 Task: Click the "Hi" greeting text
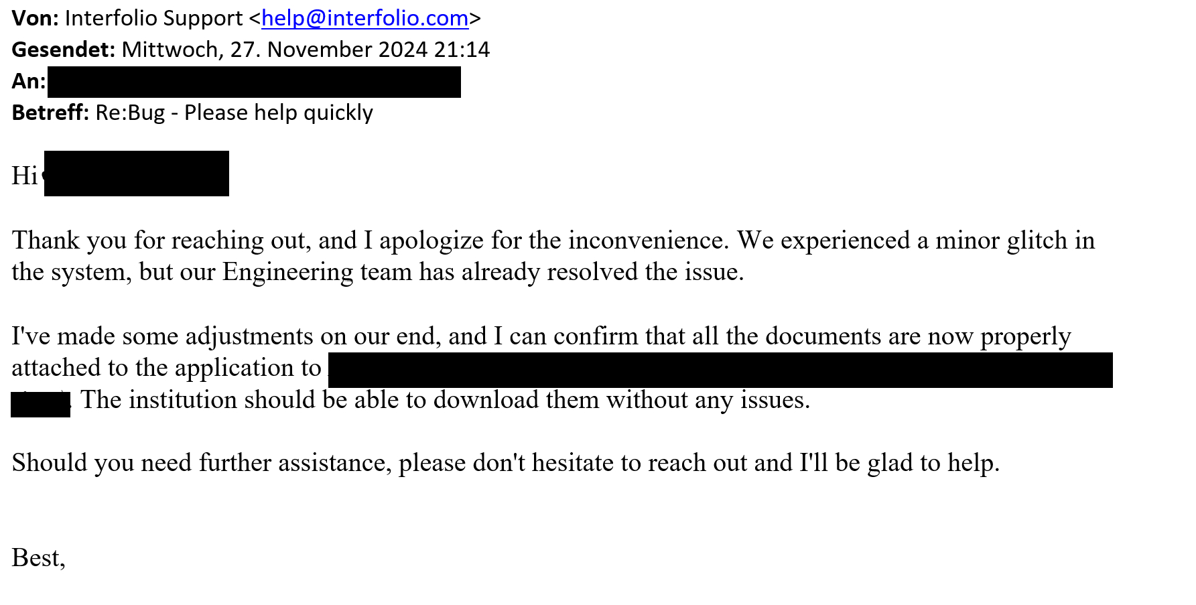(x=24, y=176)
